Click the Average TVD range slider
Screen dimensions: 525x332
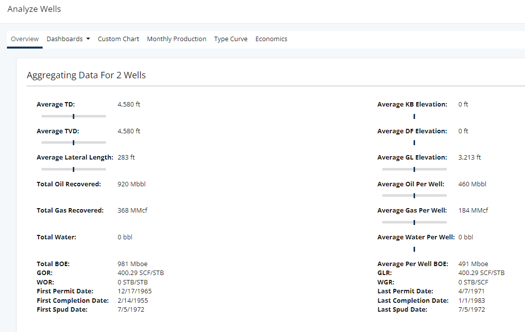(x=74, y=142)
